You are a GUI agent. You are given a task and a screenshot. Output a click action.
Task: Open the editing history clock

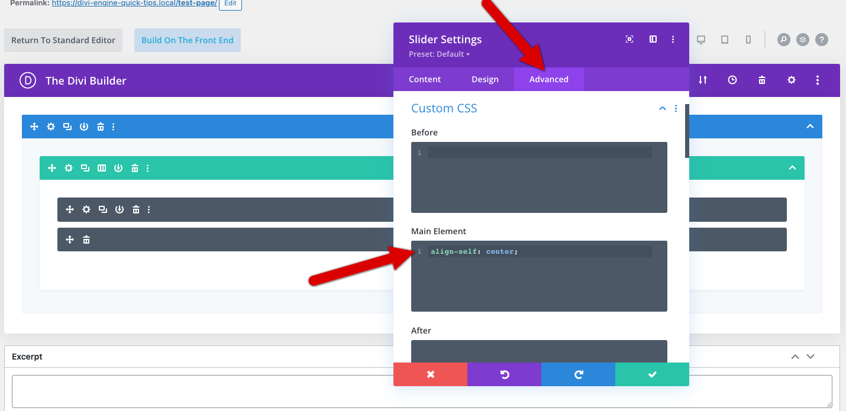point(732,80)
